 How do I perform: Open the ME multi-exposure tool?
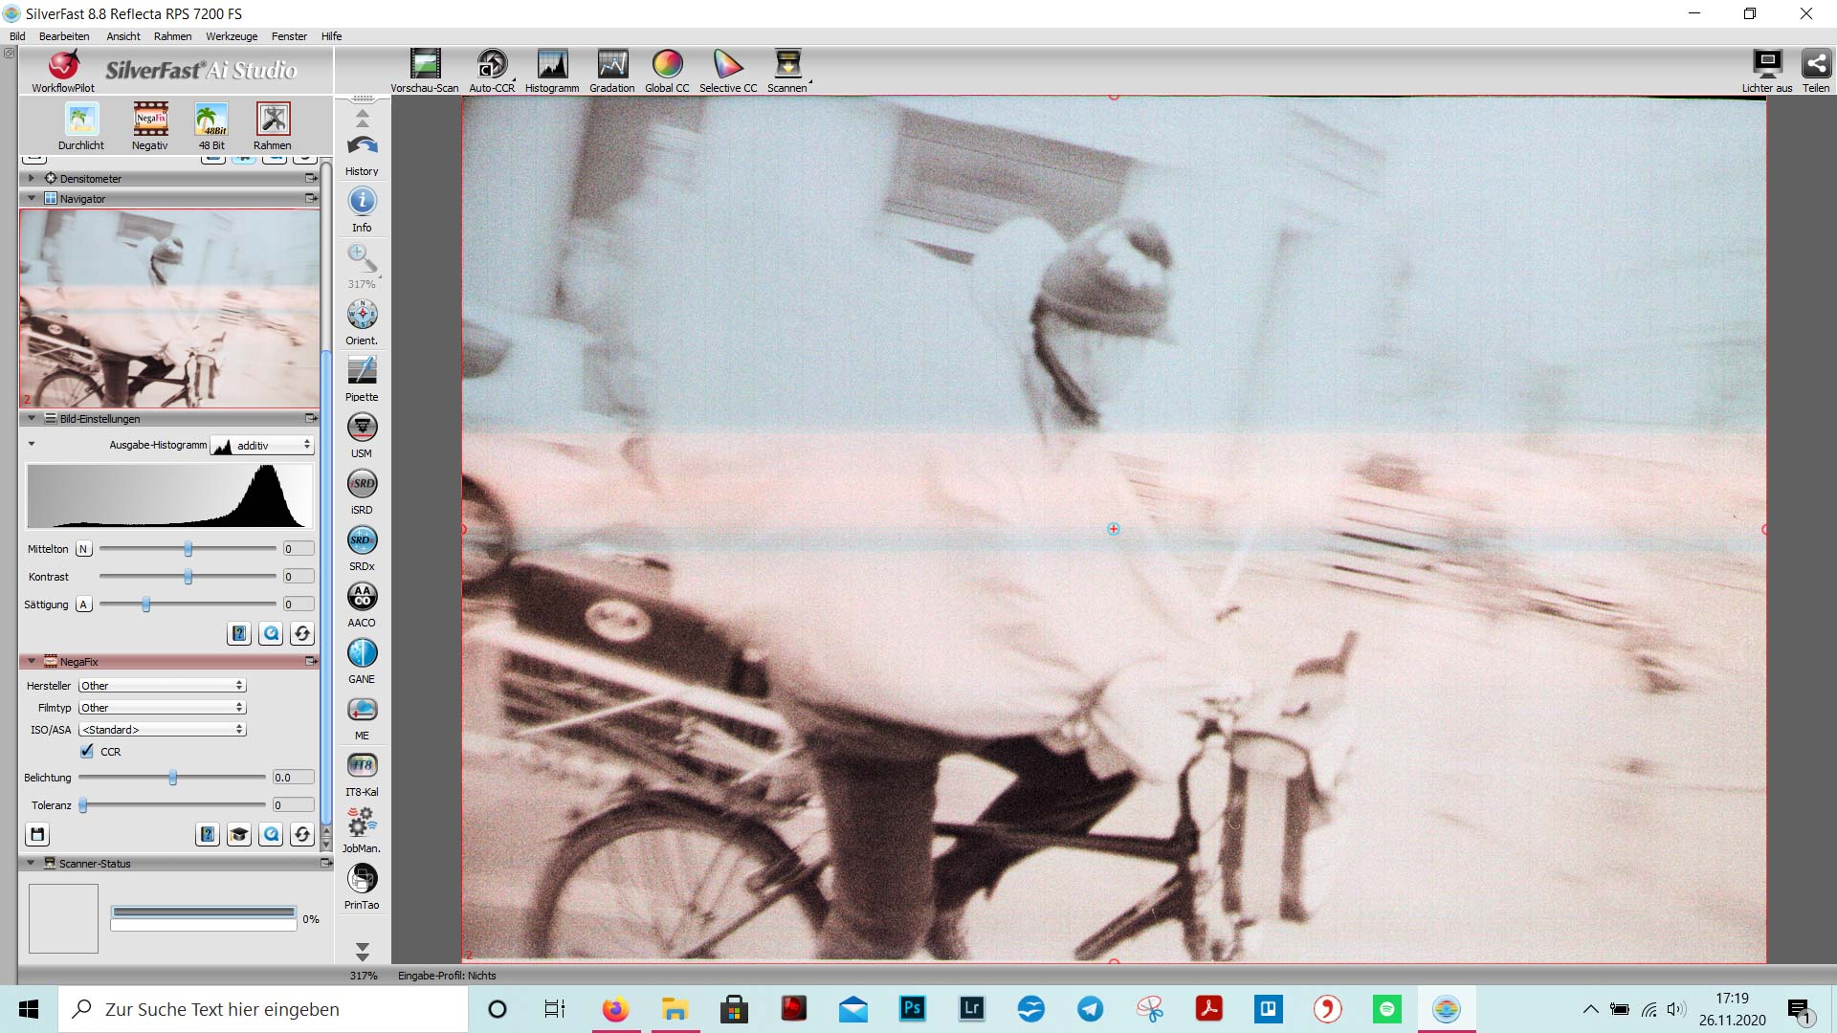pos(362,716)
